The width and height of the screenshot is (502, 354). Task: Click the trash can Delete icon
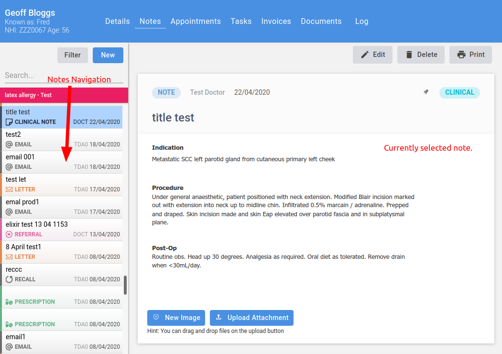click(x=409, y=55)
